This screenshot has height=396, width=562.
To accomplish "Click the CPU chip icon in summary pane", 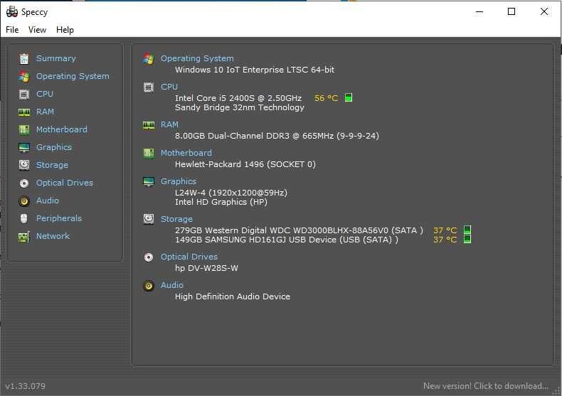I will click(149, 87).
